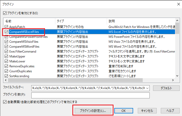
Task: Click description MS PowerPoint ファイルの内容を表示します。
Action: pos(137,37)
